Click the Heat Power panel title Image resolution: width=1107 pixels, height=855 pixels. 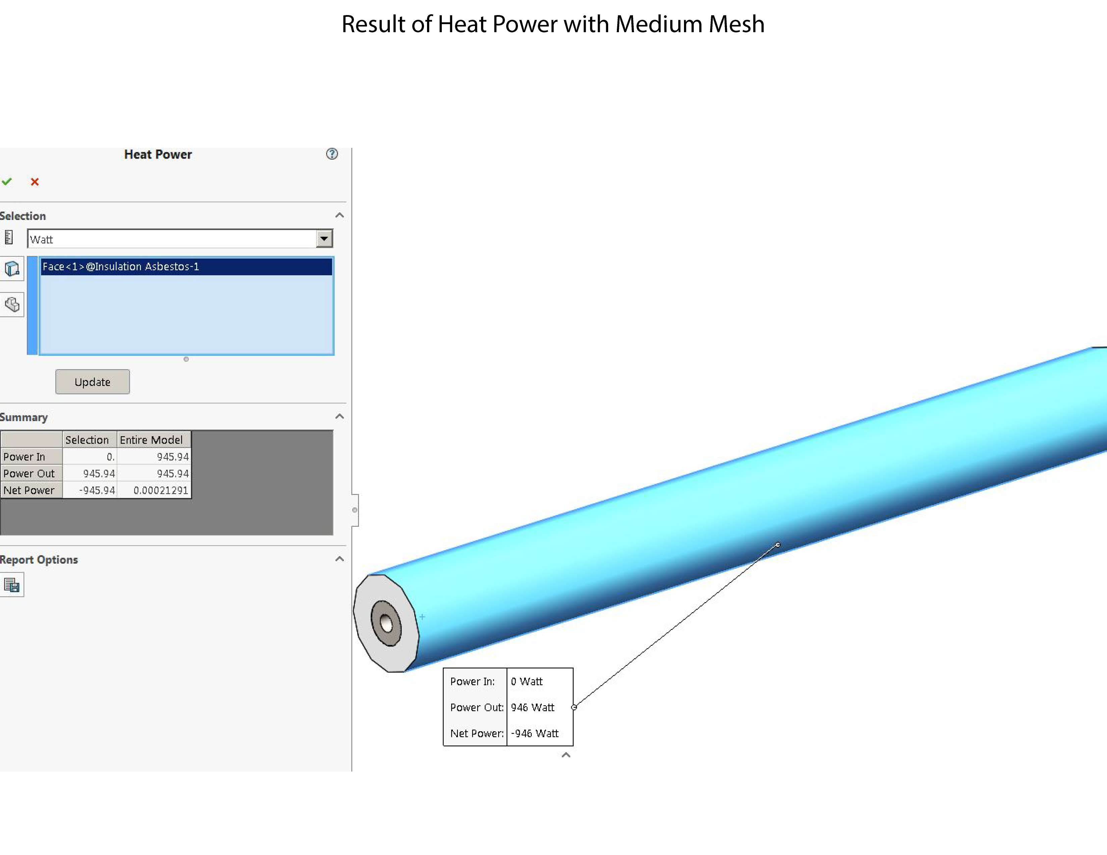click(x=158, y=155)
